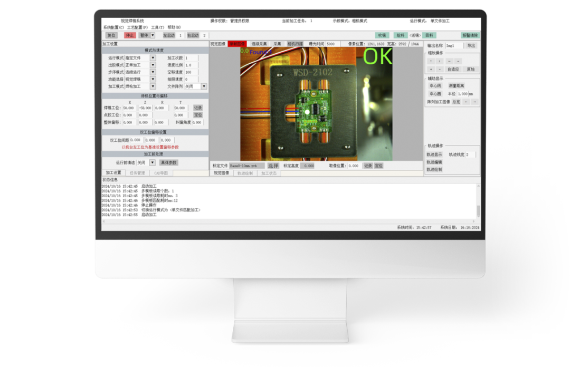The image size is (570, 367).
Task: Click the 总览 overview button
Action: 456,102
